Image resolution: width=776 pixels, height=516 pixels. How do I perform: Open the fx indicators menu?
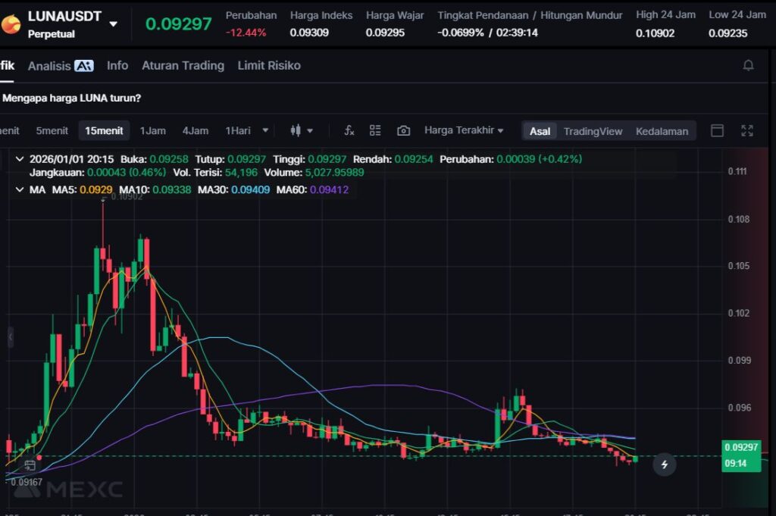coord(349,130)
